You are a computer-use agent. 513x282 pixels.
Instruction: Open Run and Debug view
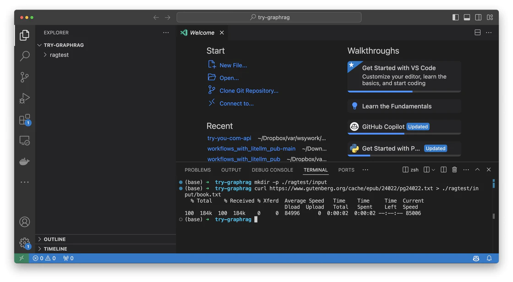25,98
